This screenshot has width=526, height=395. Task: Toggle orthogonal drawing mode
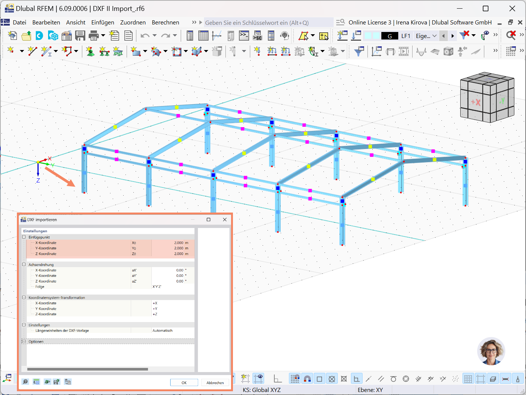(x=357, y=378)
